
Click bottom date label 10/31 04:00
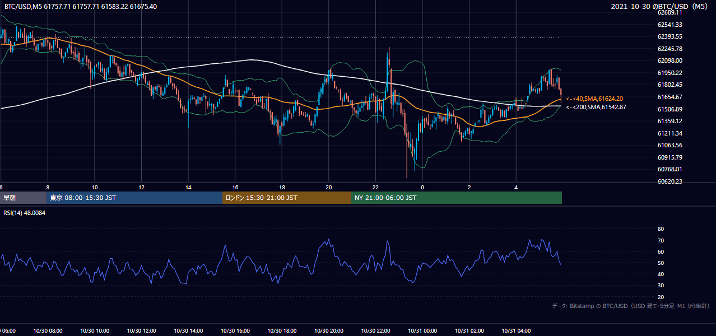coord(516,331)
